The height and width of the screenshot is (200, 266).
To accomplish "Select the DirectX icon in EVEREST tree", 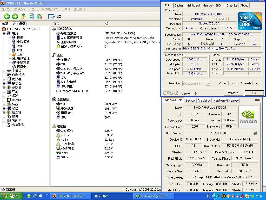I will [x=9, y=100].
